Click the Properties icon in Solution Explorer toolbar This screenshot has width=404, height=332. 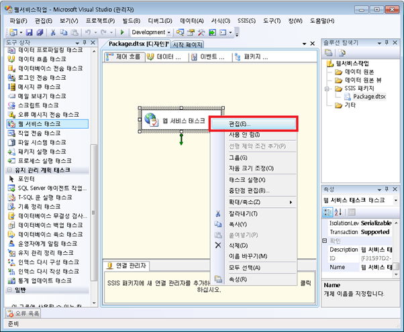coord(328,53)
